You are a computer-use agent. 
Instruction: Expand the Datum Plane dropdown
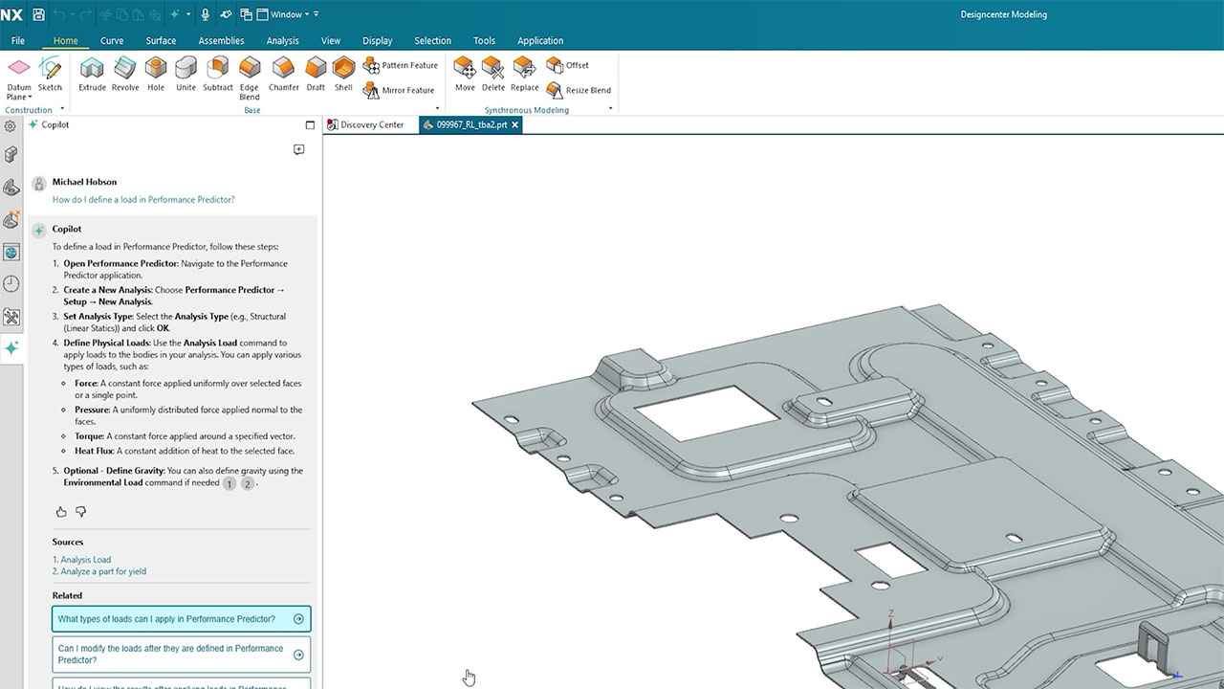point(30,97)
